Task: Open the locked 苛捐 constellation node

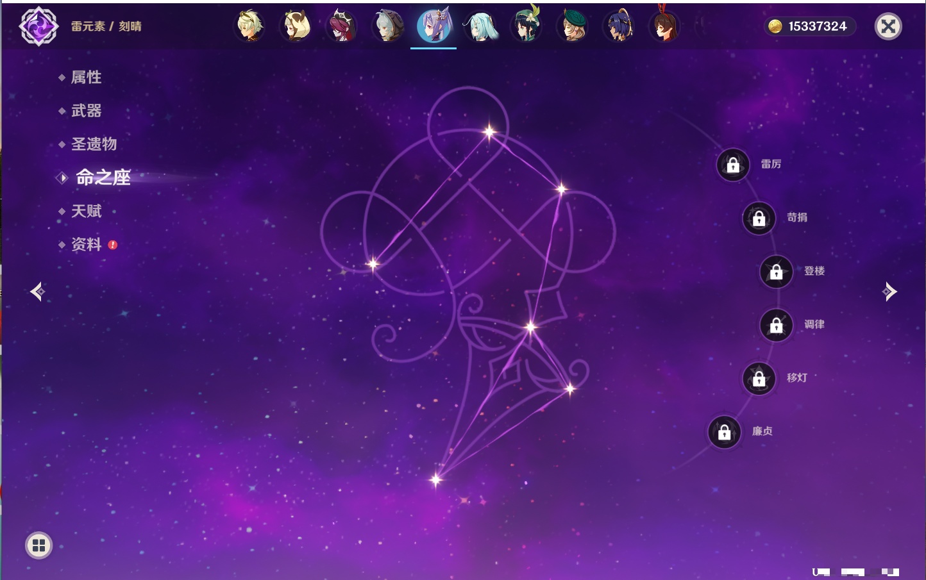Action: point(759,219)
